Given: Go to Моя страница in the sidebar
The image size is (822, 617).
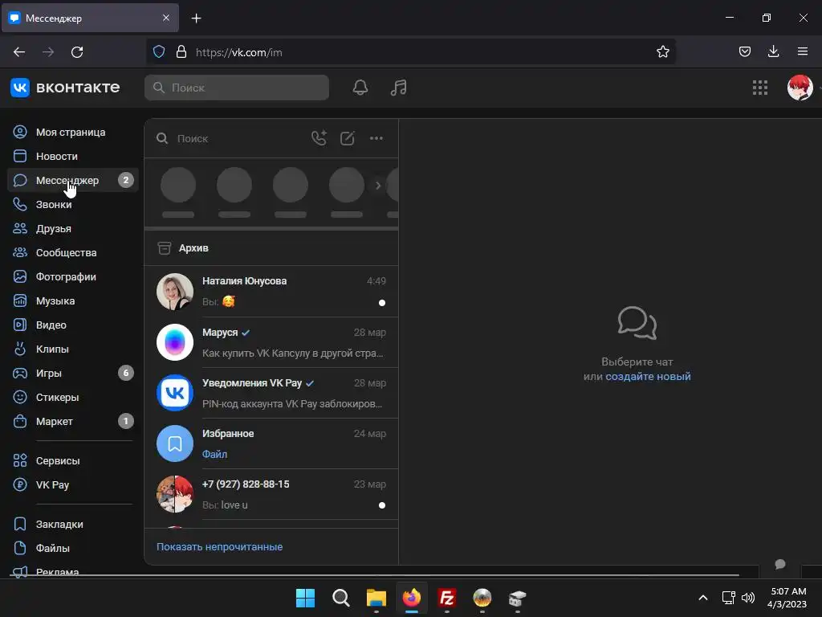Looking at the screenshot, I should (73, 133).
